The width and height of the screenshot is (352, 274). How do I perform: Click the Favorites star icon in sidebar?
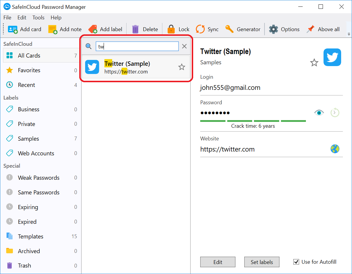tap(9, 70)
